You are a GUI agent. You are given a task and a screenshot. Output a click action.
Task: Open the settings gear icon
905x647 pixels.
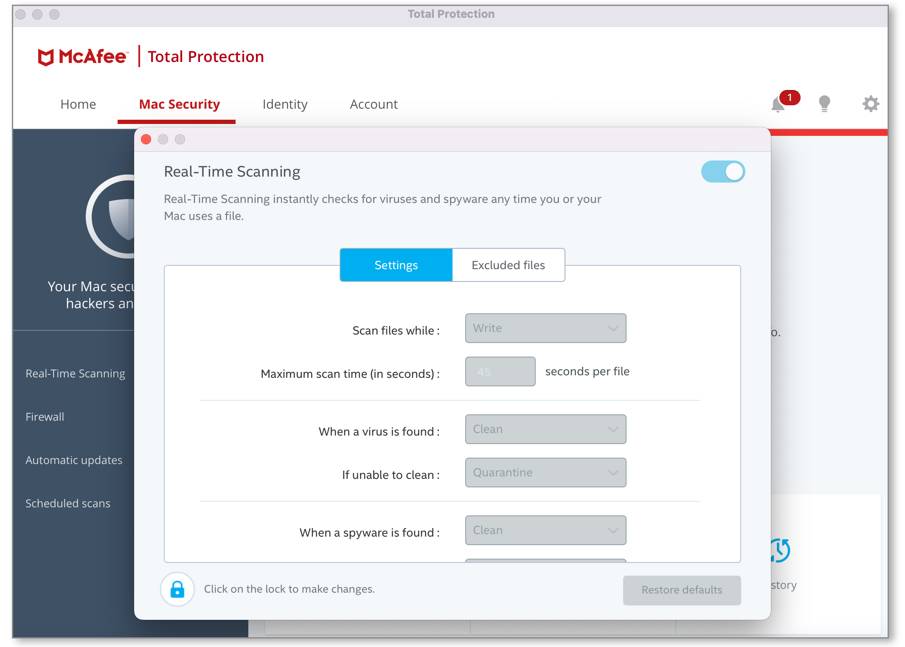click(x=871, y=104)
